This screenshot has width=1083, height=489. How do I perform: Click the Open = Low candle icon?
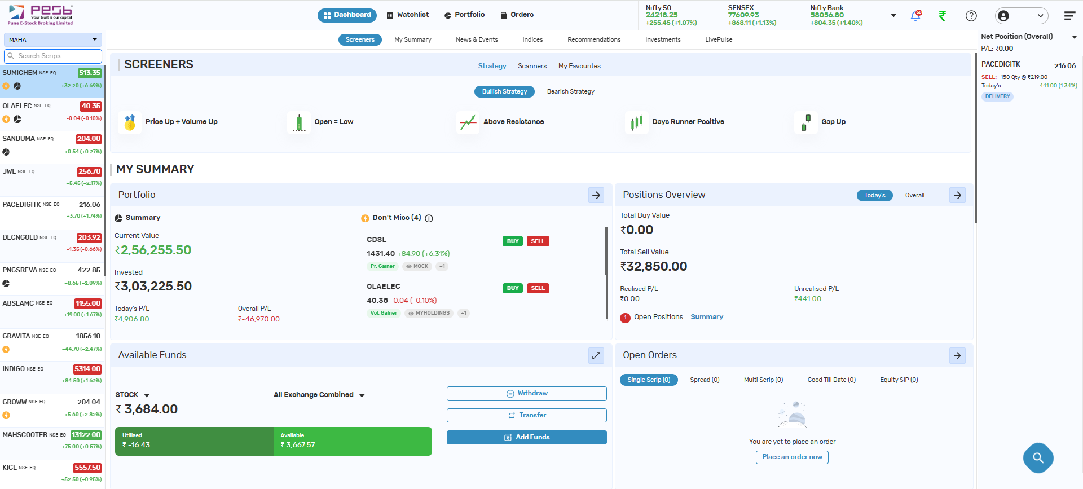pos(299,122)
